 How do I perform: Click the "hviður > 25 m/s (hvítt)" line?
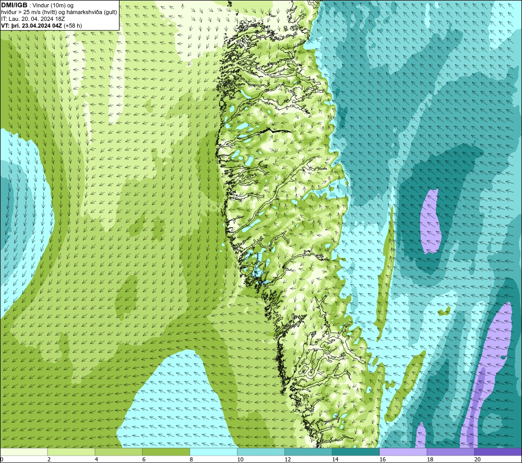(31, 13)
